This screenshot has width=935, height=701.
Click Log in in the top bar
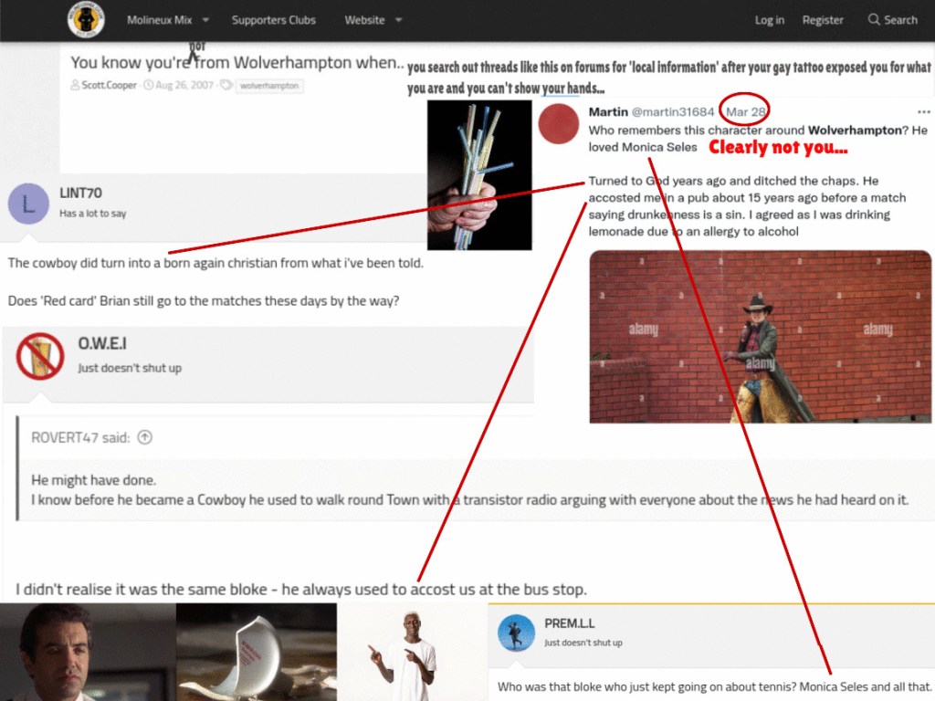pyautogui.click(x=769, y=20)
